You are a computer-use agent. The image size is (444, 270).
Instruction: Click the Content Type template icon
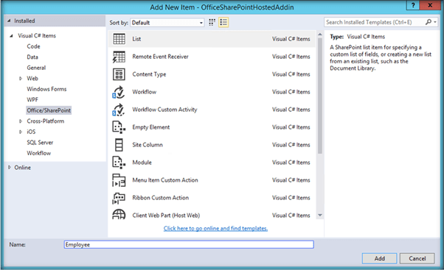[x=119, y=74]
